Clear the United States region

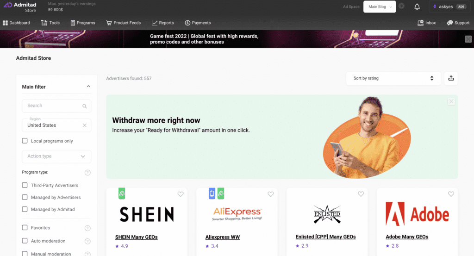85,125
